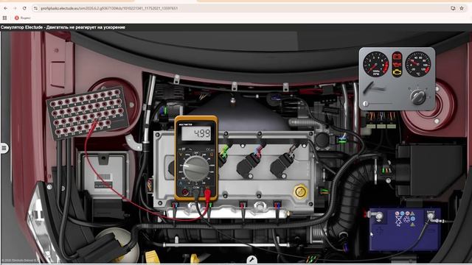Click the coolant temperature gauge
472x265 pixels.
[x=418, y=64]
